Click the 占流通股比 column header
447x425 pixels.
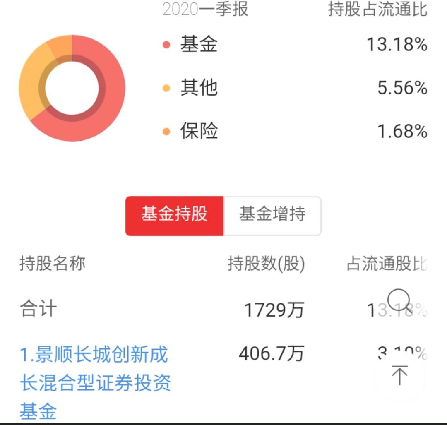[387, 264]
